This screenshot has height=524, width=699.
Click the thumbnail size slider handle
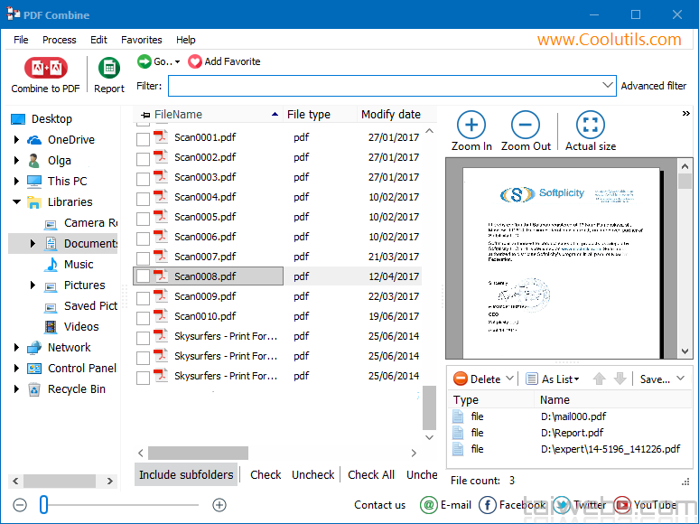43,505
